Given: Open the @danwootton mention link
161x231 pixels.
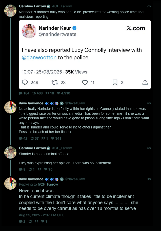Looking at the screenshot, I should pyautogui.click(x=39, y=57).
